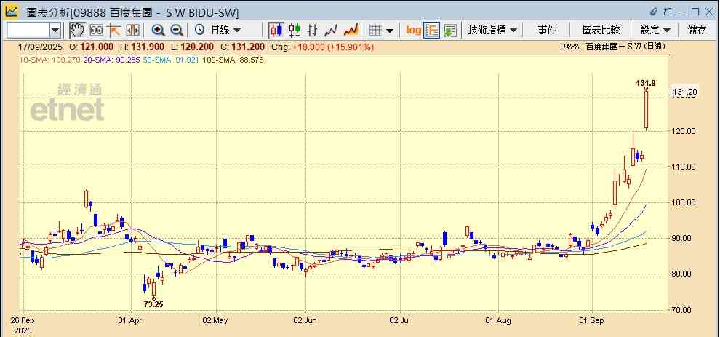The height and width of the screenshot is (337, 720).
Task: Switch to orange area chart type
Action: point(351,31)
